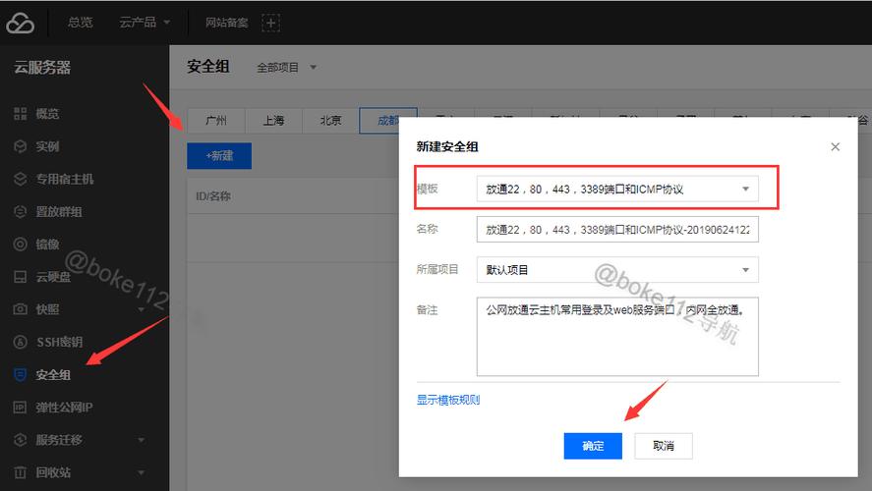872x491 pixels.
Task: Open SSH密钥 in the sidebar
Action: 60,342
